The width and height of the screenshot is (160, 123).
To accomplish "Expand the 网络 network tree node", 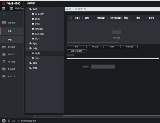I will click(x=27, y=44).
